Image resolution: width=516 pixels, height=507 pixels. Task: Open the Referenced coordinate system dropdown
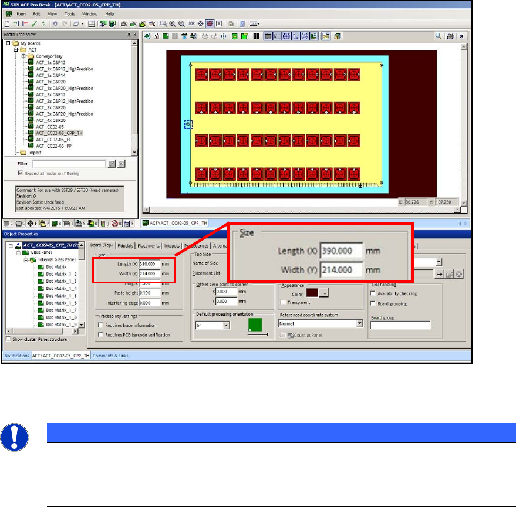(360, 323)
